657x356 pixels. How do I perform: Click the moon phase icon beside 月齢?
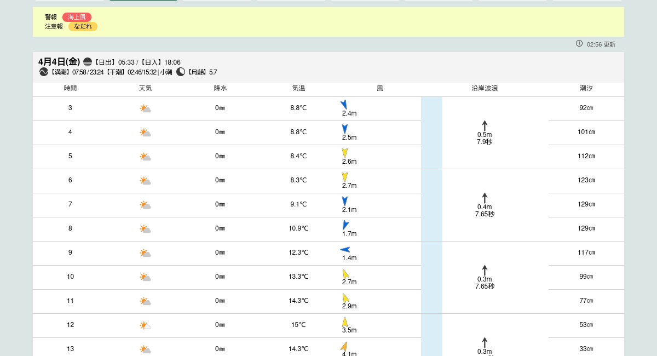[181, 72]
